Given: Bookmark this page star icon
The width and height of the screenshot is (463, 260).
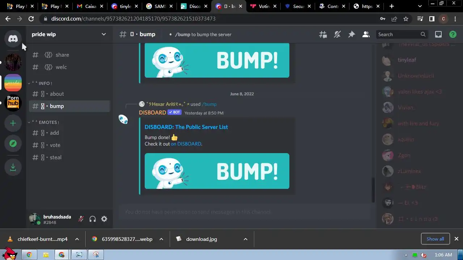Looking at the screenshot, I should pyautogui.click(x=406, y=19).
